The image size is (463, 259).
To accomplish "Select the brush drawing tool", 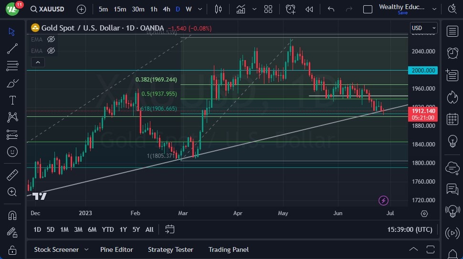I will 12,83.
